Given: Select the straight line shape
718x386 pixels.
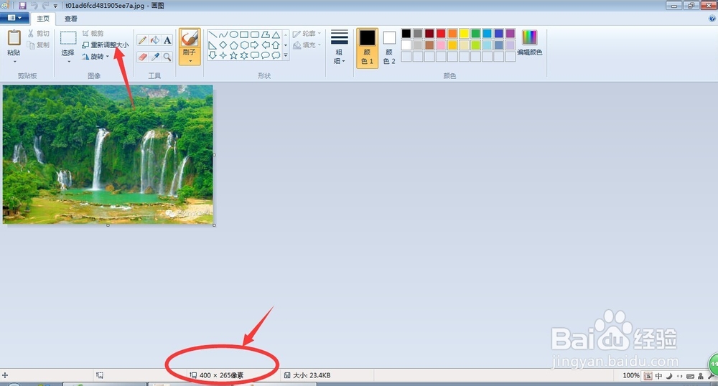Looking at the screenshot, I should click(x=213, y=34).
